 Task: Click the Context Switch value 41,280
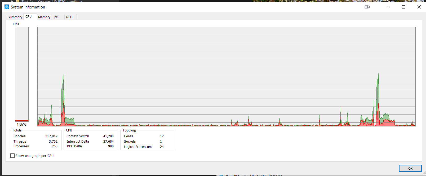(108, 136)
